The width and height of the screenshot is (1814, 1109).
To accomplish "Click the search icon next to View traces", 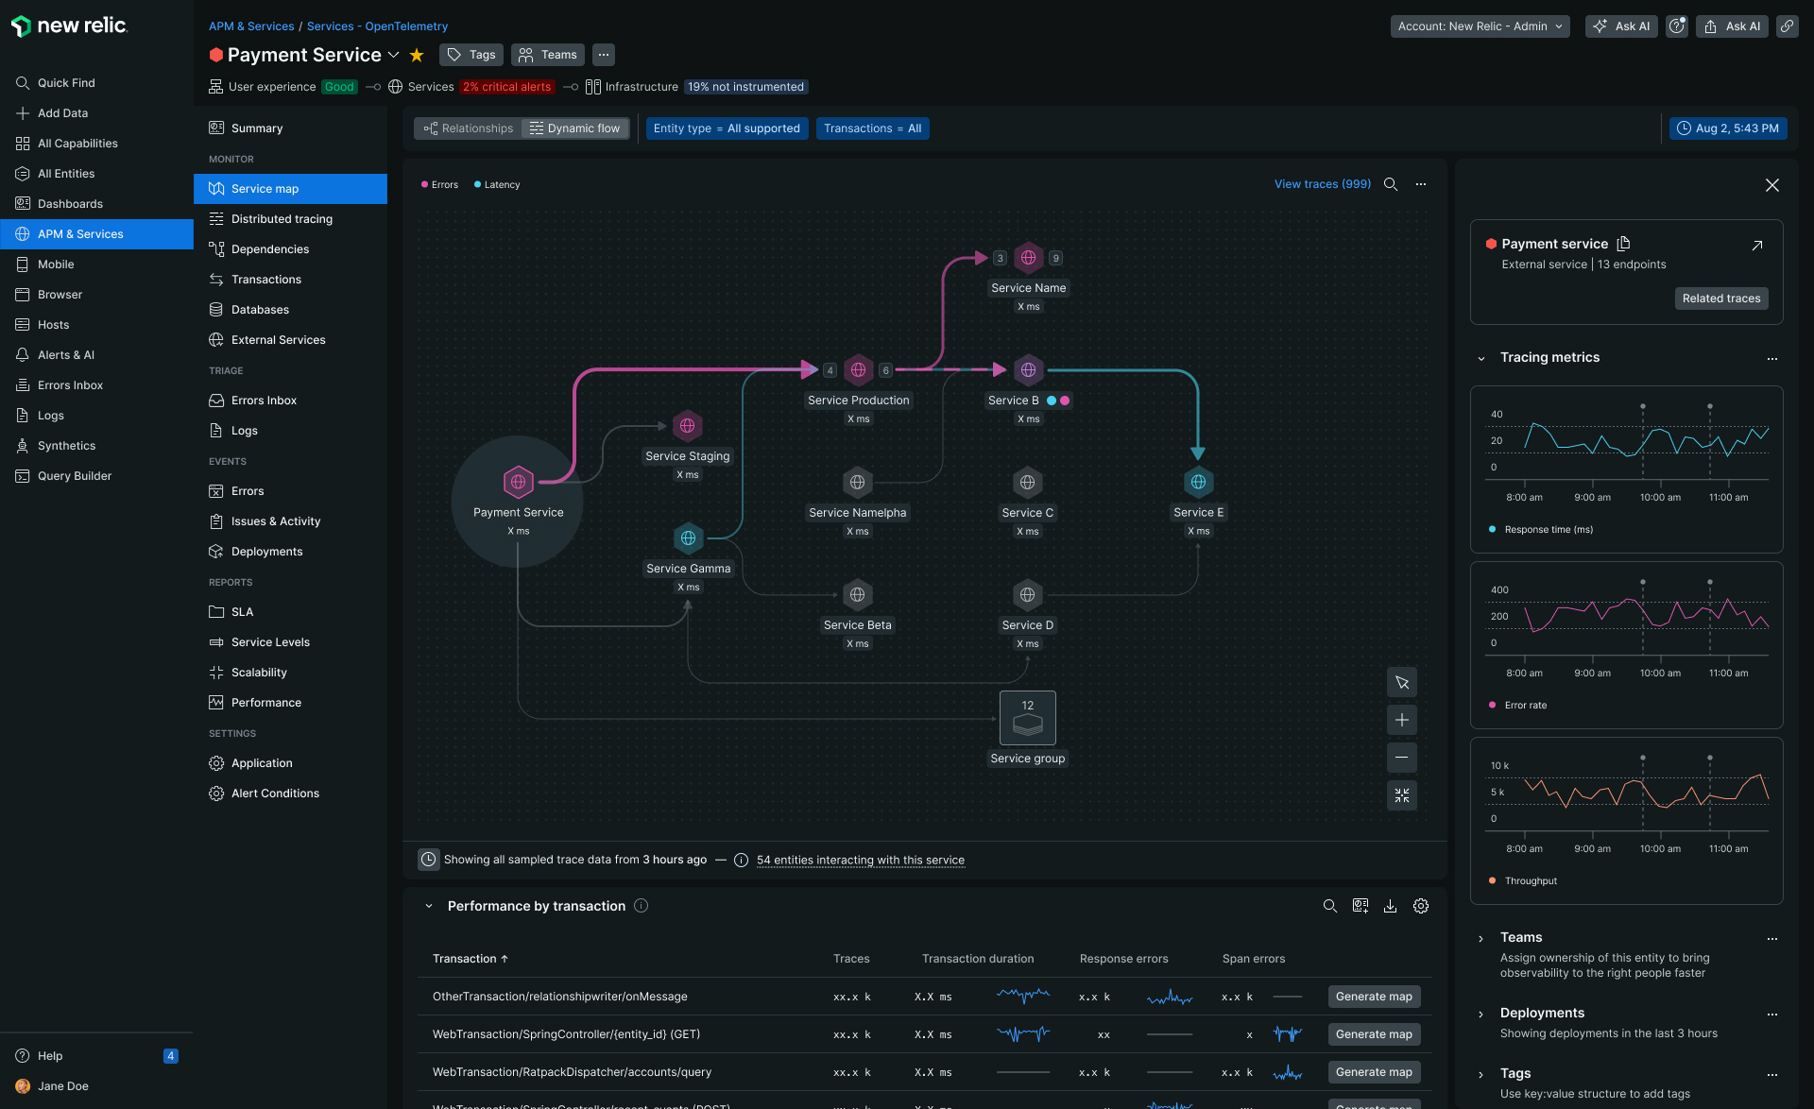I will [x=1391, y=184].
